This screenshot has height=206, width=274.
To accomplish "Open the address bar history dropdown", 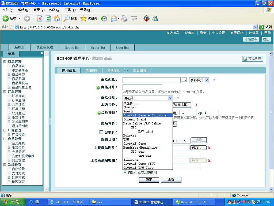I will point(255,27).
